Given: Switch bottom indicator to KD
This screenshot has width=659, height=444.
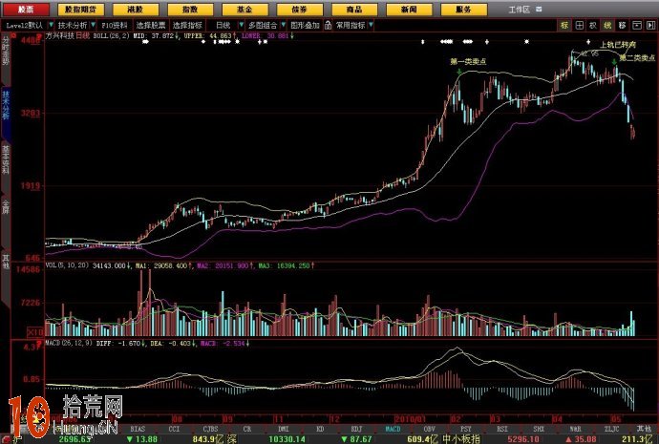Looking at the screenshot, I should point(320,429).
